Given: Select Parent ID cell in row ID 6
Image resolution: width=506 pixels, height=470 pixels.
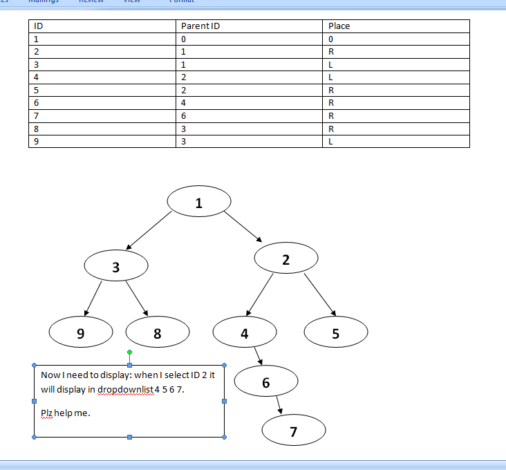Looking at the screenshot, I should pyautogui.click(x=249, y=103).
